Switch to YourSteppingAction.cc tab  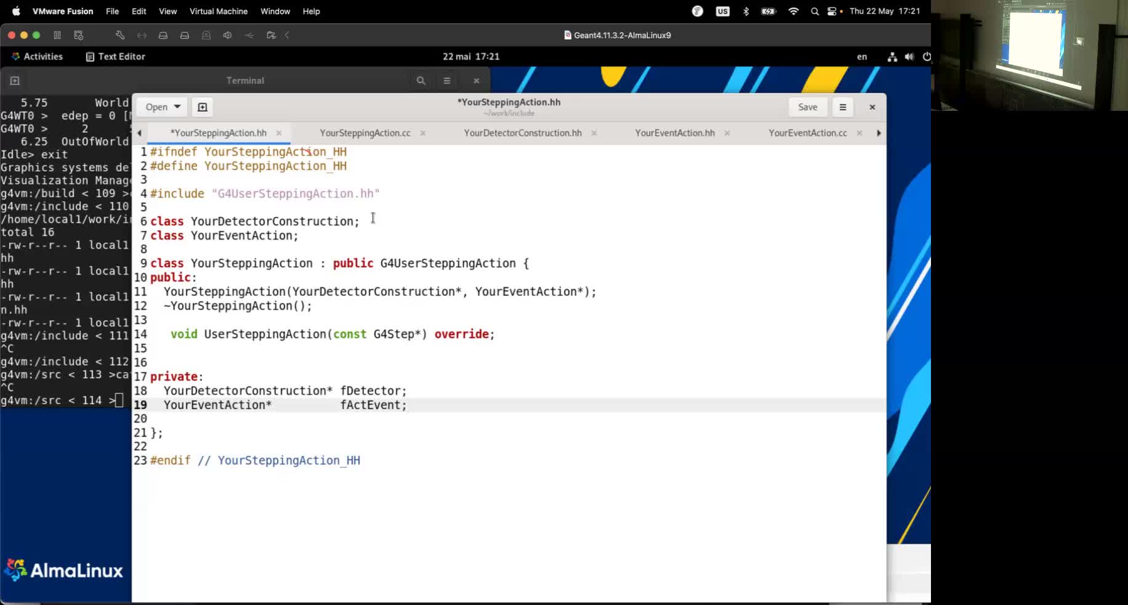(x=365, y=133)
